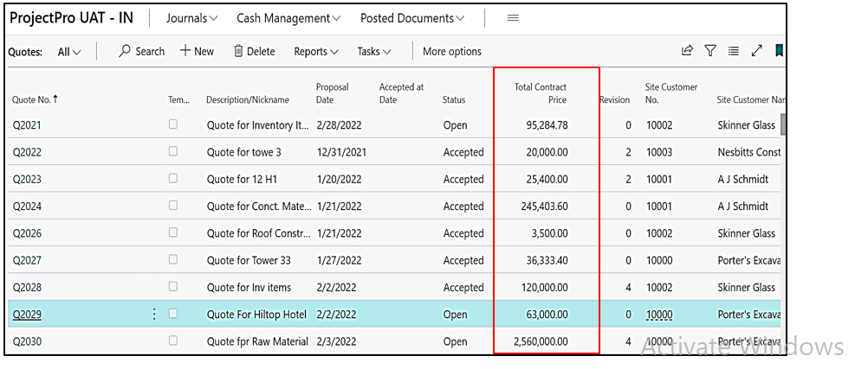The height and width of the screenshot is (369, 855).
Task: Click the filter funnel icon
Action: [710, 51]
